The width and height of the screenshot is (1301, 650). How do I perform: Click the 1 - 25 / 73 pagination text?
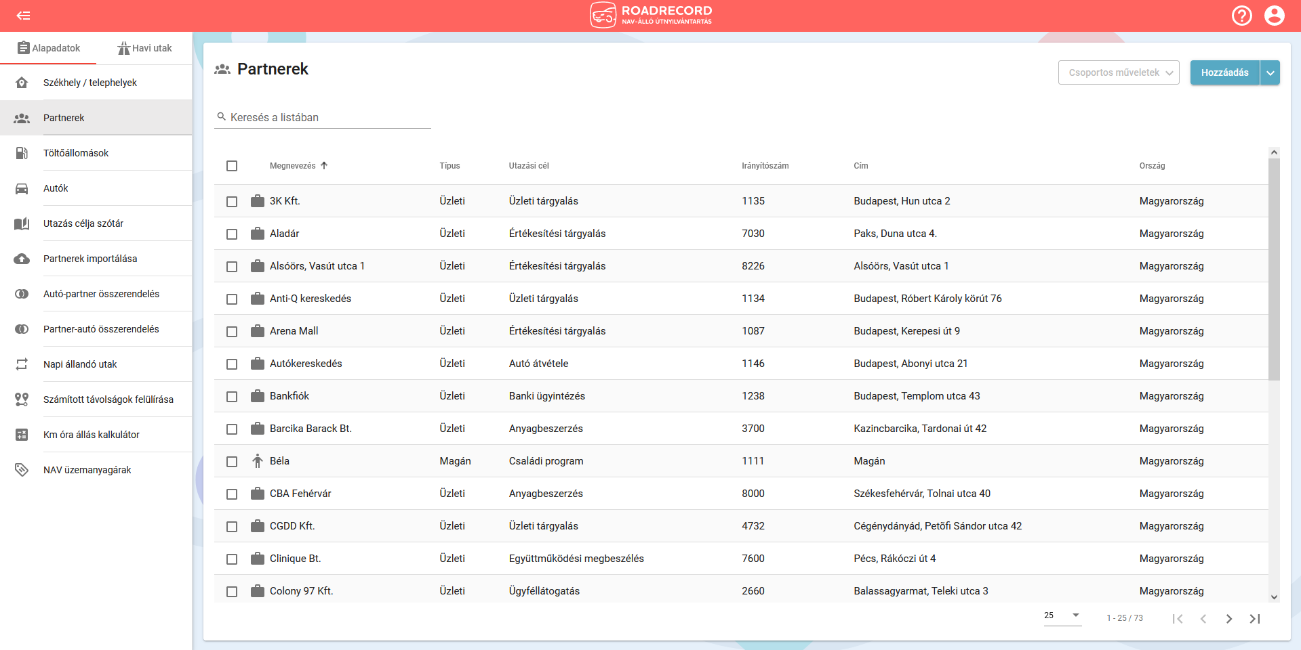tap(1125, 618)
